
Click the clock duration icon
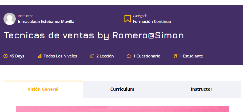[x=5, y=56]
